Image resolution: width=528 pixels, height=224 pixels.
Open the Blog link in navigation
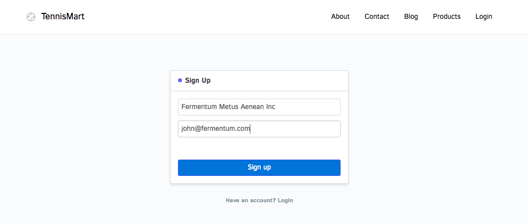click(x=411, y=16)
